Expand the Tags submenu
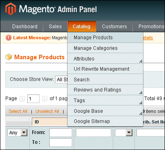Viewport: 165px width, 150px height. [x=105, y=100]
